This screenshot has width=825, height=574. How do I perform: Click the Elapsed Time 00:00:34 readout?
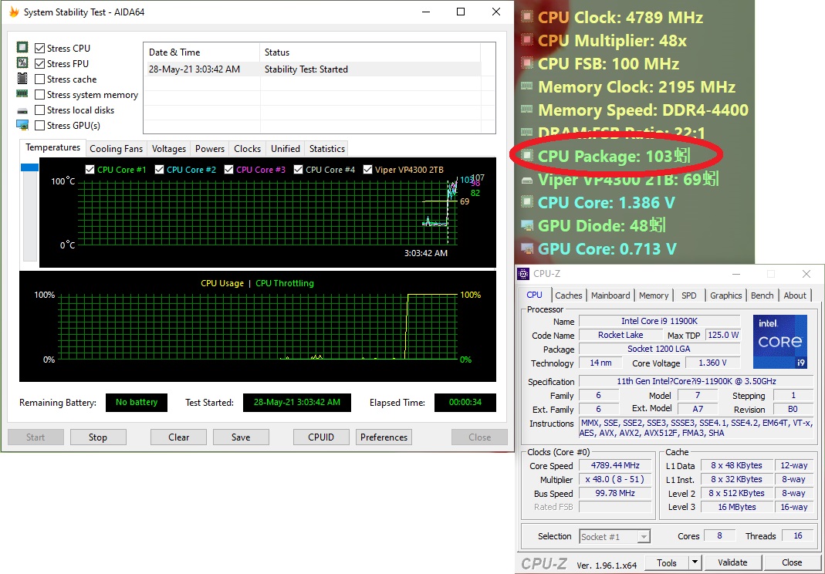[465, 403]
